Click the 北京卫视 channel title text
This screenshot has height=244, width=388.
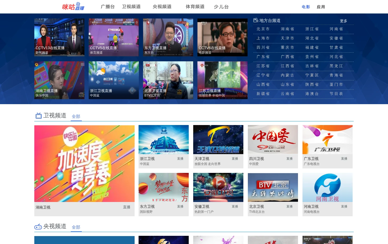point(257,207)
